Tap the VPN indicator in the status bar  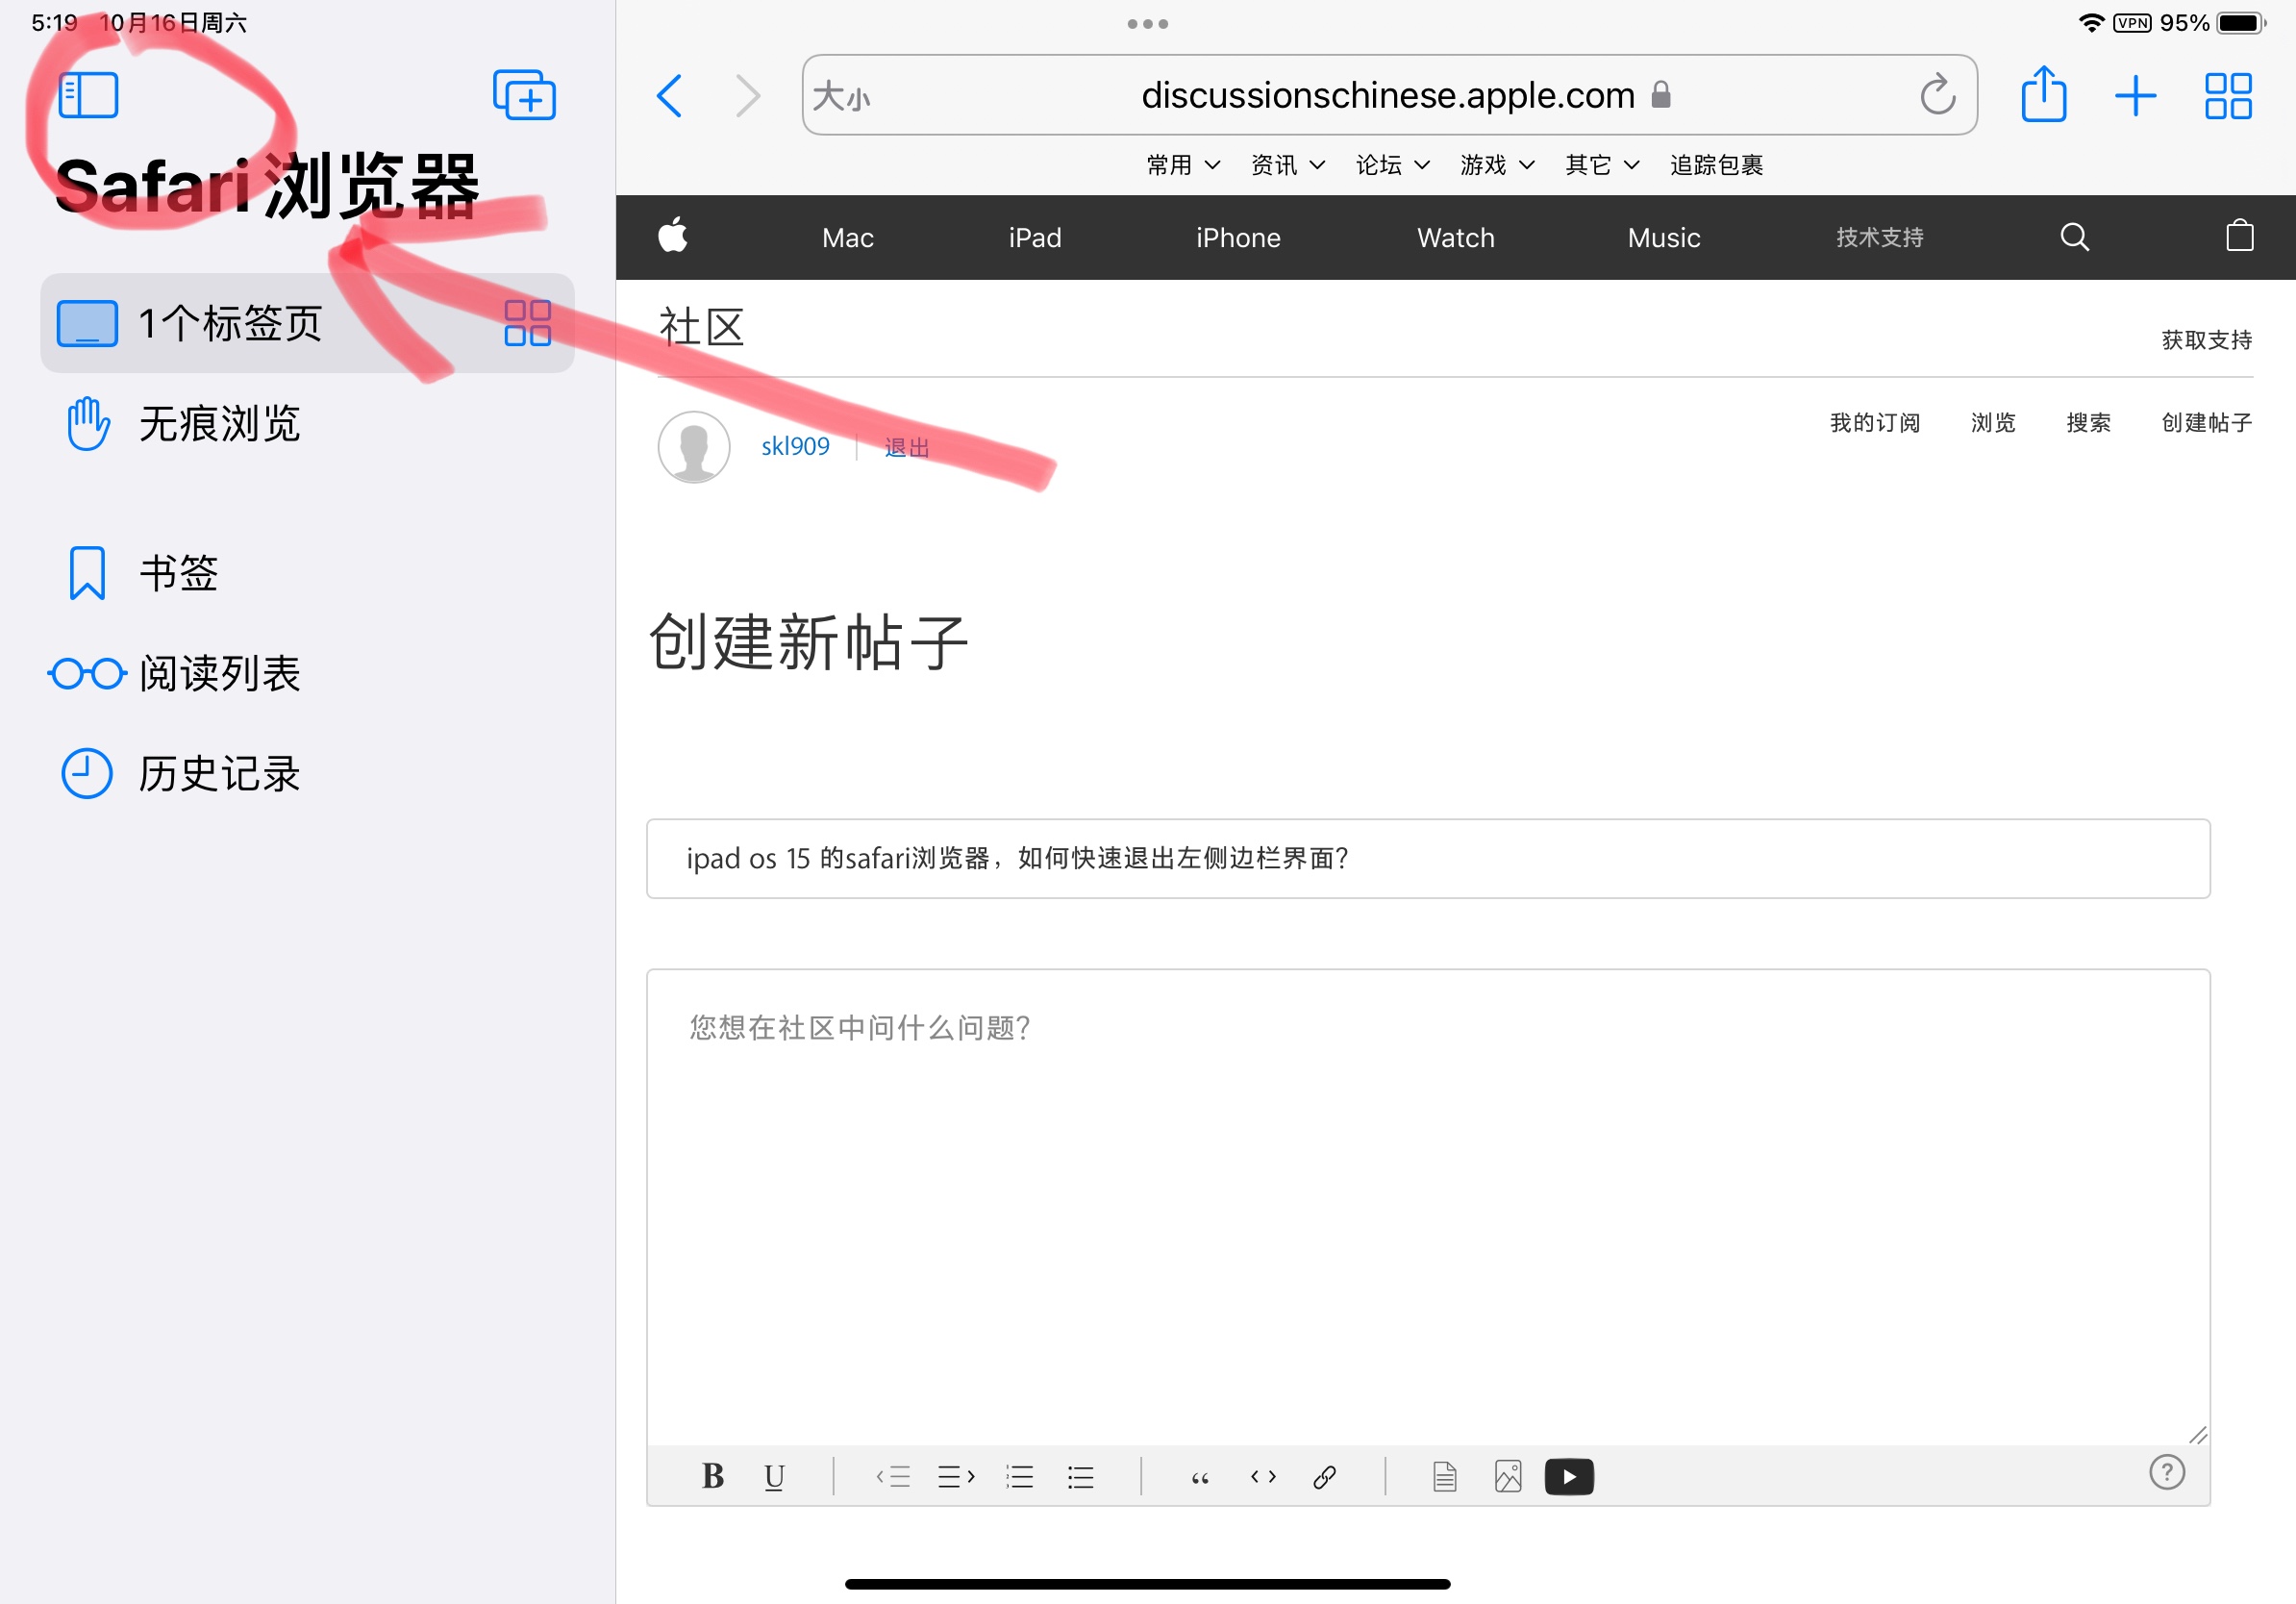[x=2132, y=23]
